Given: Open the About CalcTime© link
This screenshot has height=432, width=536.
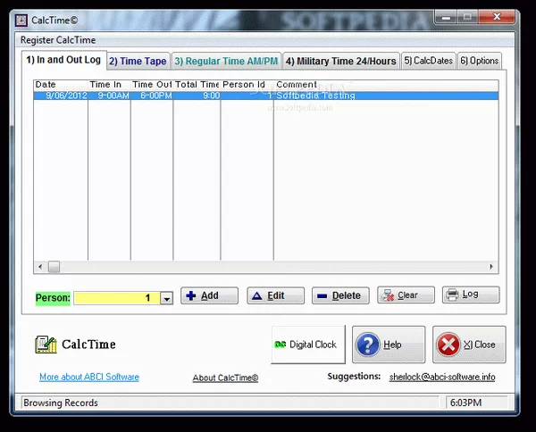Looking at the screenshot, I should 225,378.
